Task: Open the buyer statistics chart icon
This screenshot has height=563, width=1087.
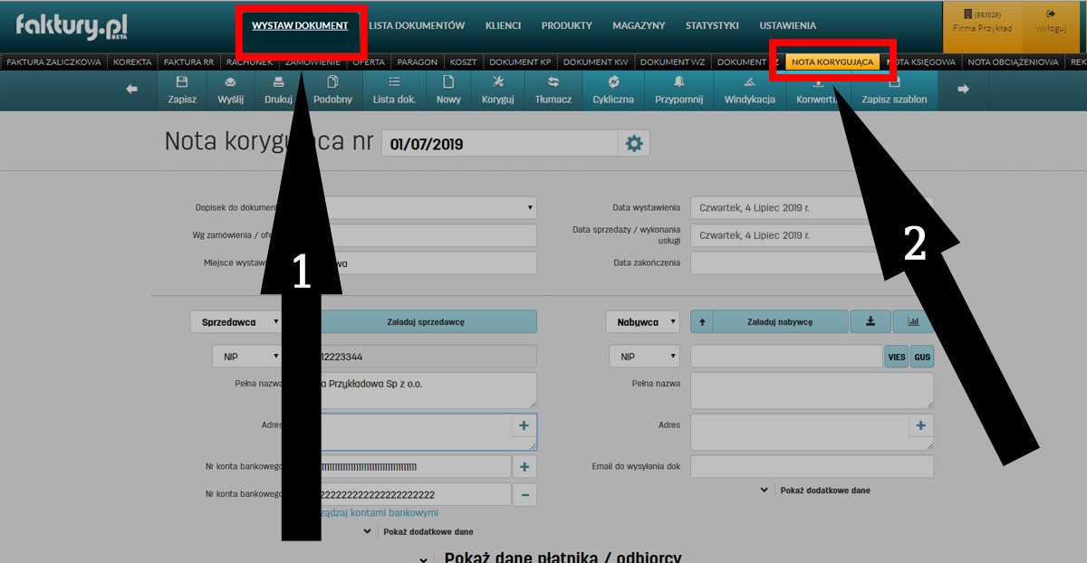Action: tap(912, 321)
